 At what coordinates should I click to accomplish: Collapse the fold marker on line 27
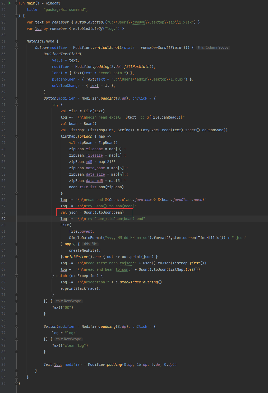click(16, 16)
